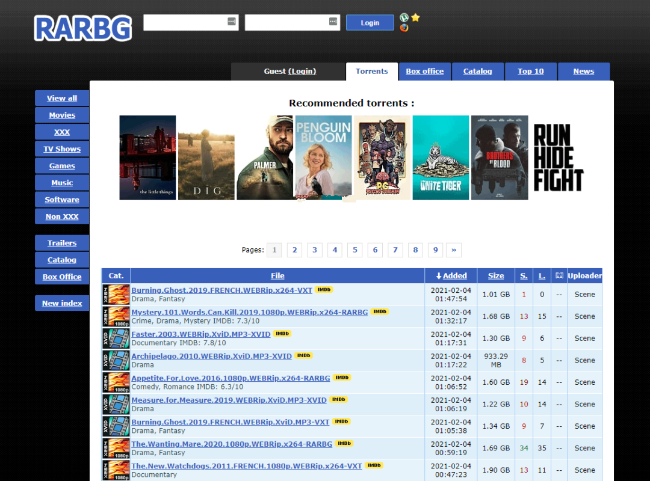Click the category icon for Archipelago.2010 row

pos(116,360)
